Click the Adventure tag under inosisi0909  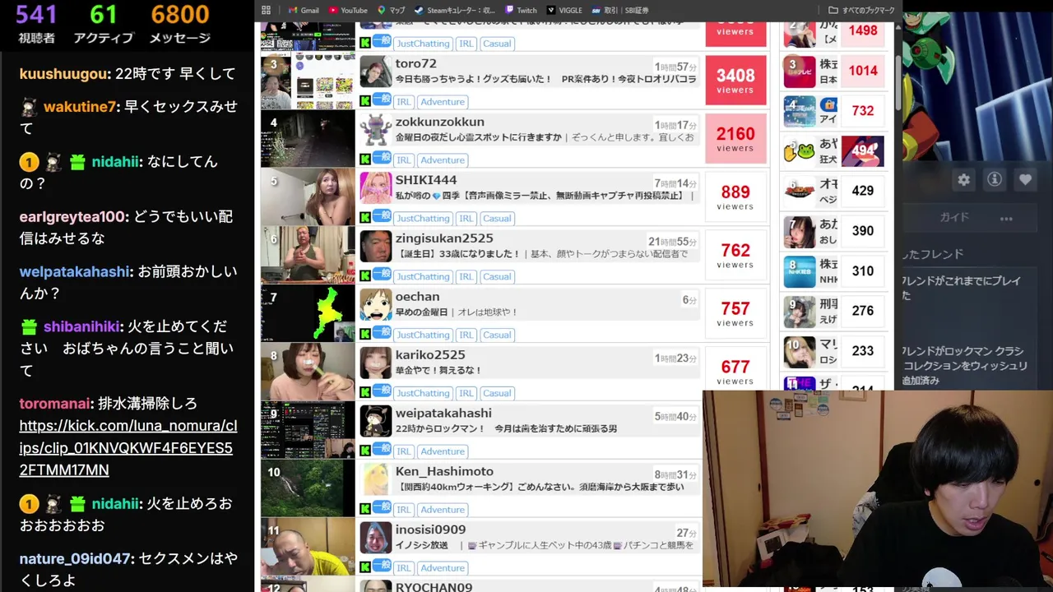pos(443,568)
